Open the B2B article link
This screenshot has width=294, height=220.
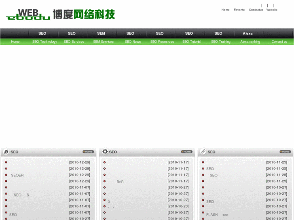[x=120, y=182]
